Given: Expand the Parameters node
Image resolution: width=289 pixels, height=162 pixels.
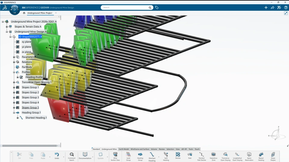Looking at the screenshot, I should click(14, 57).
